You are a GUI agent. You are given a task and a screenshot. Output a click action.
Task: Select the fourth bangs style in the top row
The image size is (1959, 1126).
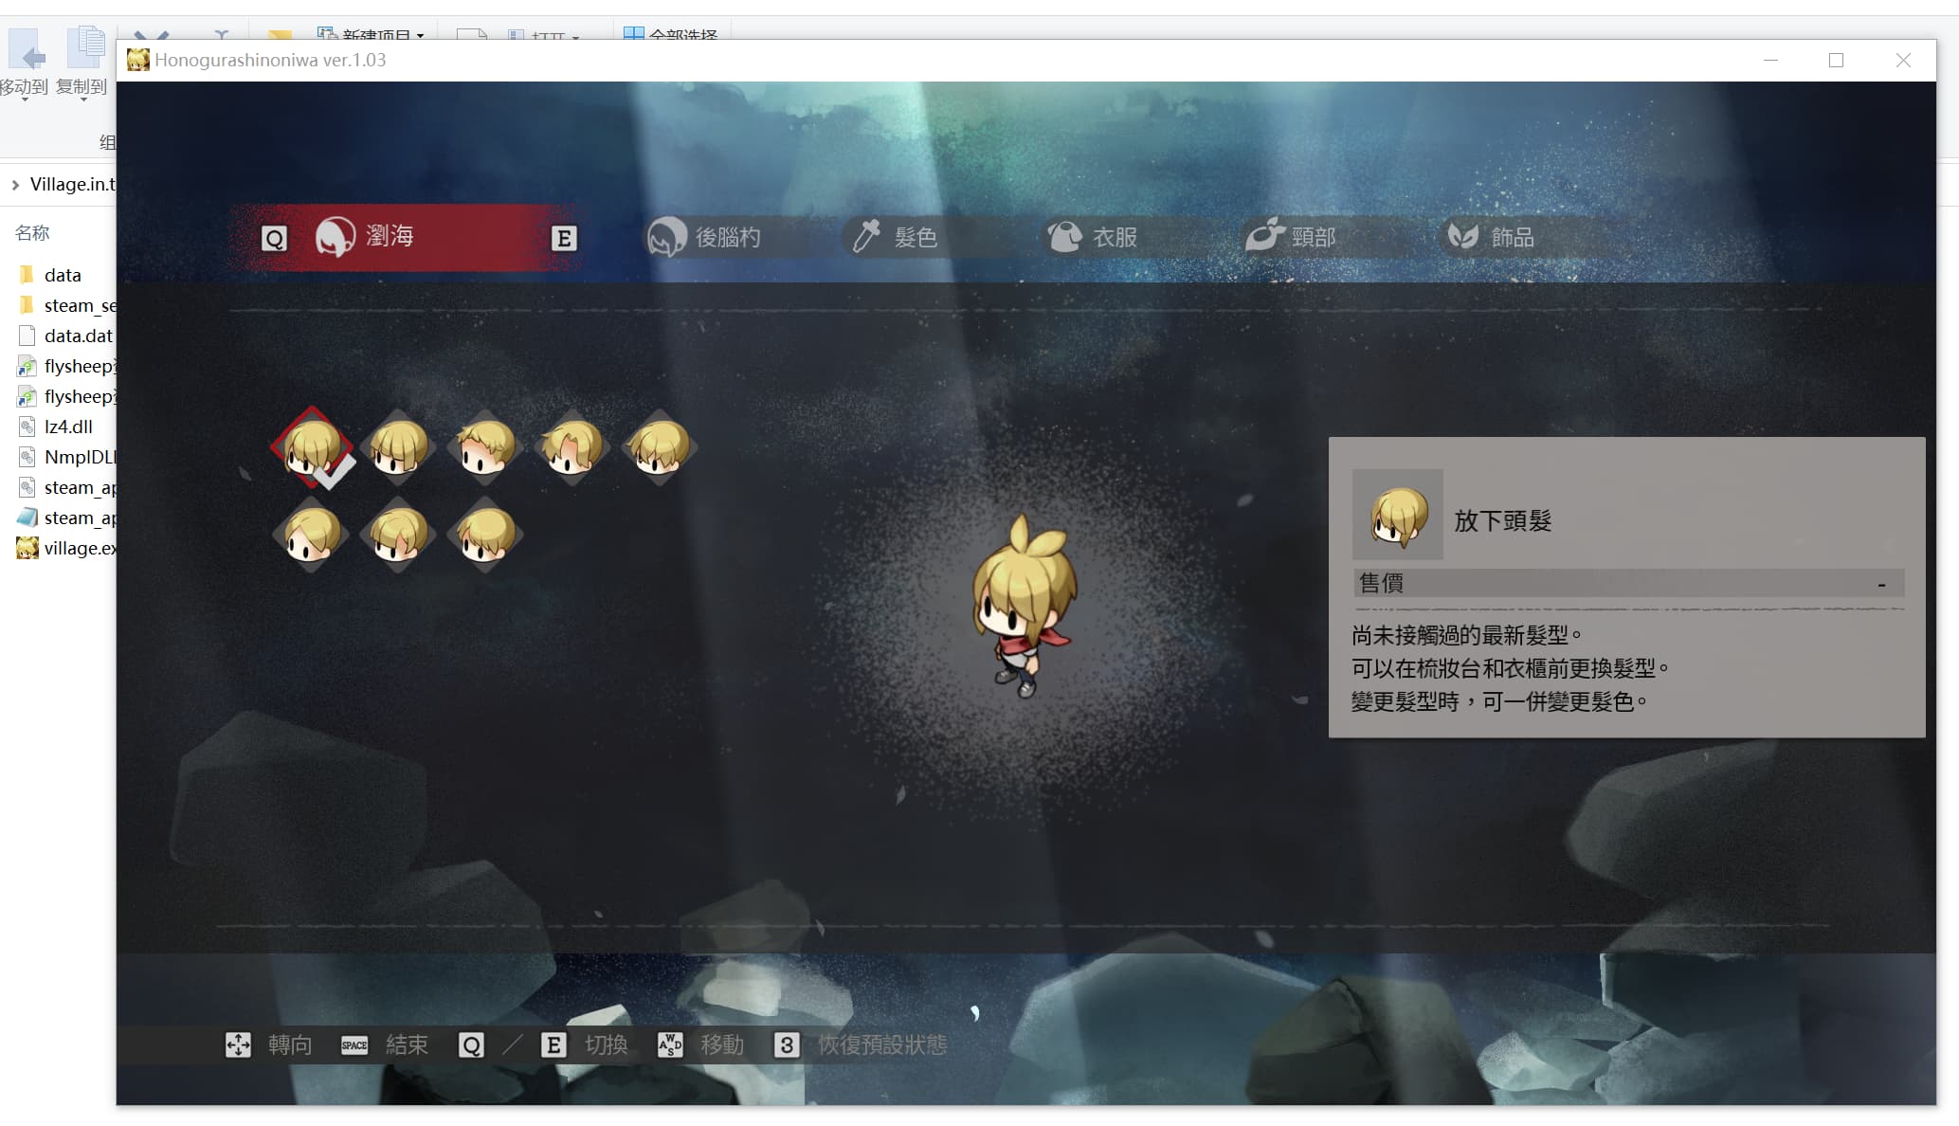(x=572, y=447)
